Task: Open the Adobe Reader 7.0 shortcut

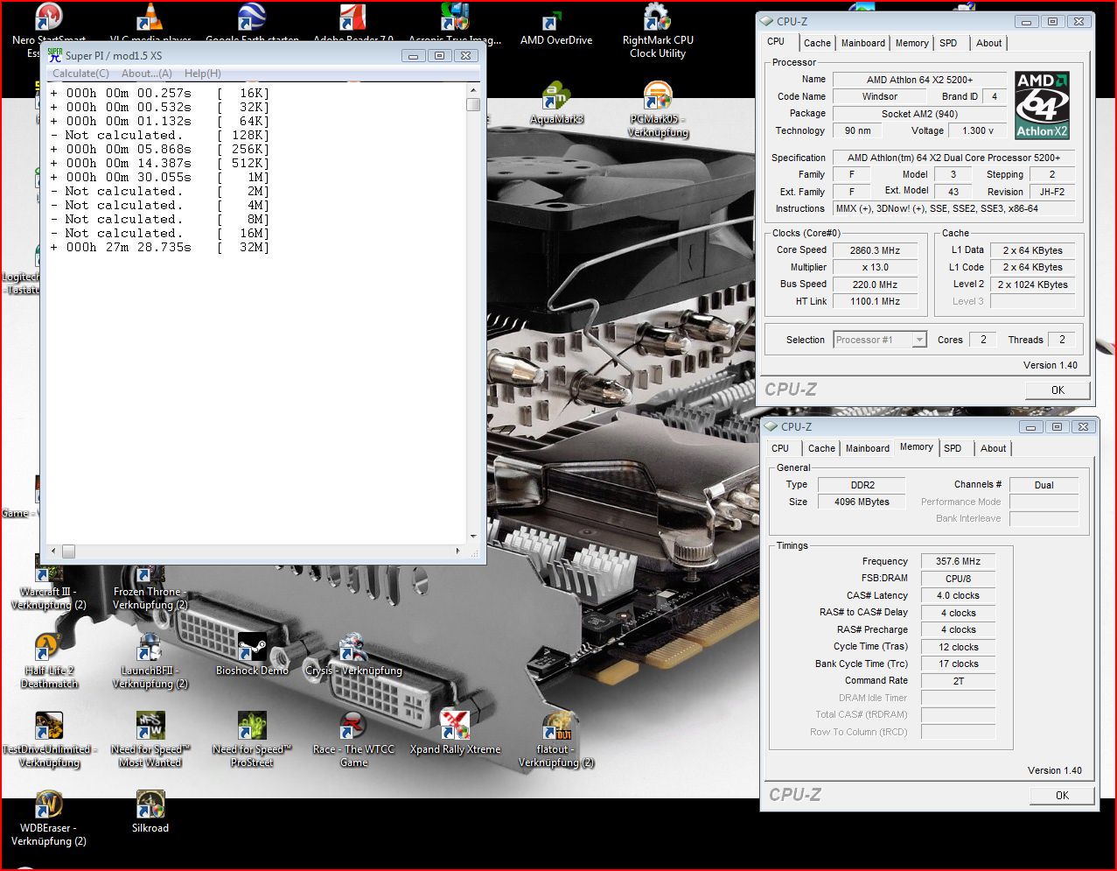Action: [x=353, y=18]
